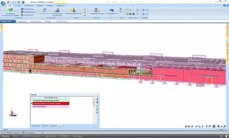The height and width of the screenshot is (138, 229).
Task: Click the red view-cube icon at bottom right
Action: (x=189, y=126)
